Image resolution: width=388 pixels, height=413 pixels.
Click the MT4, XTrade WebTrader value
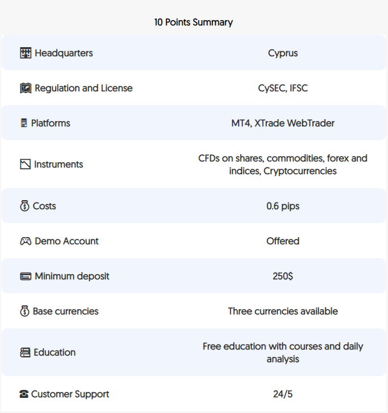click(283, 123)
